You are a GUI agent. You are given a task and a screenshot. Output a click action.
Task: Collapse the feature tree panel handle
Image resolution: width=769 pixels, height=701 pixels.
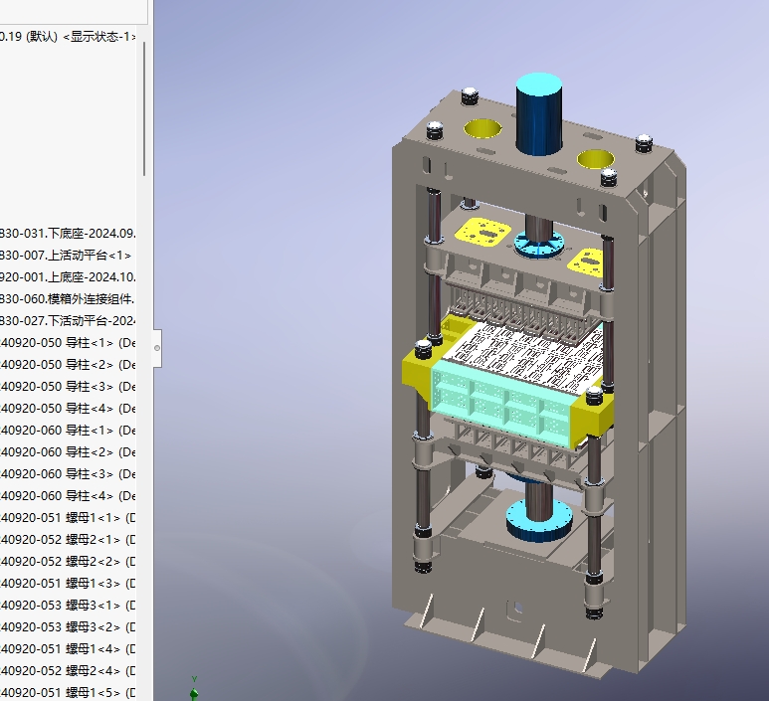[157, 348]
